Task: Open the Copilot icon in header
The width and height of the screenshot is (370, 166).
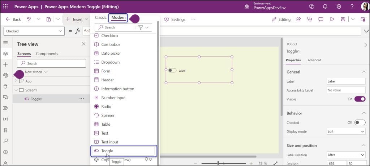Action: [x=311, y=6]
